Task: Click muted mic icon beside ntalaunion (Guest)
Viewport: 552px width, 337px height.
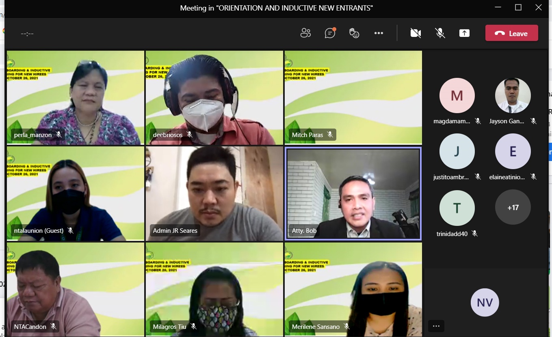Action: 70,230
